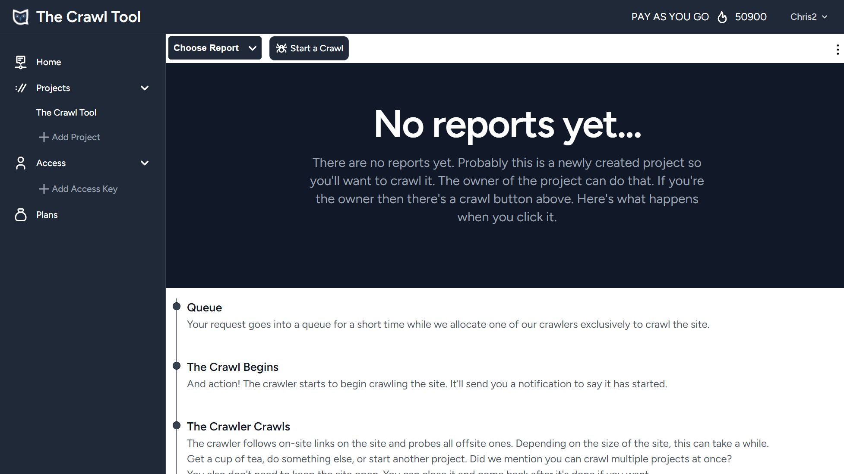Click the Queue timeline marker dot
This screenshot has height=474, width=844.
177,306
